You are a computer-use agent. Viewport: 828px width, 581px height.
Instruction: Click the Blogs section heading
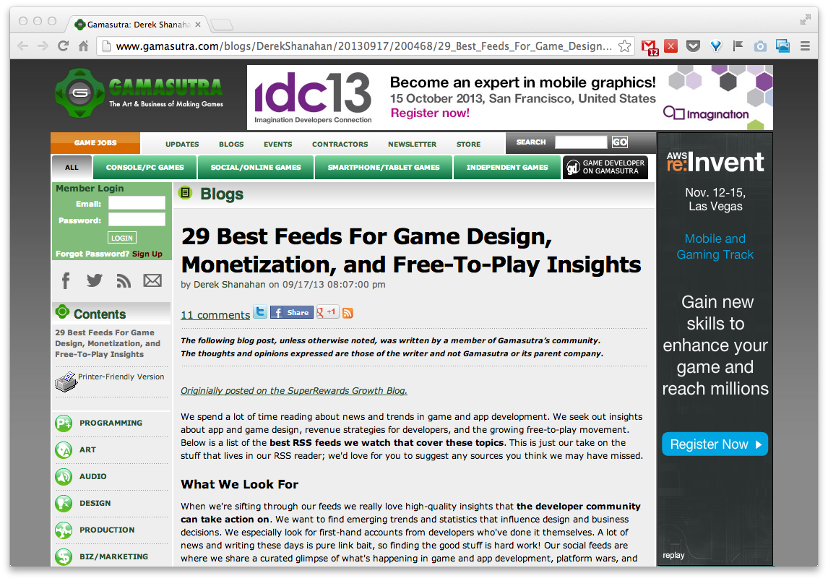click(x=222, y=194)
